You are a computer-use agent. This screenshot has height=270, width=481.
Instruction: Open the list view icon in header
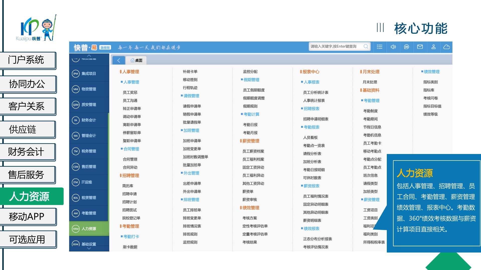(380, 47)
